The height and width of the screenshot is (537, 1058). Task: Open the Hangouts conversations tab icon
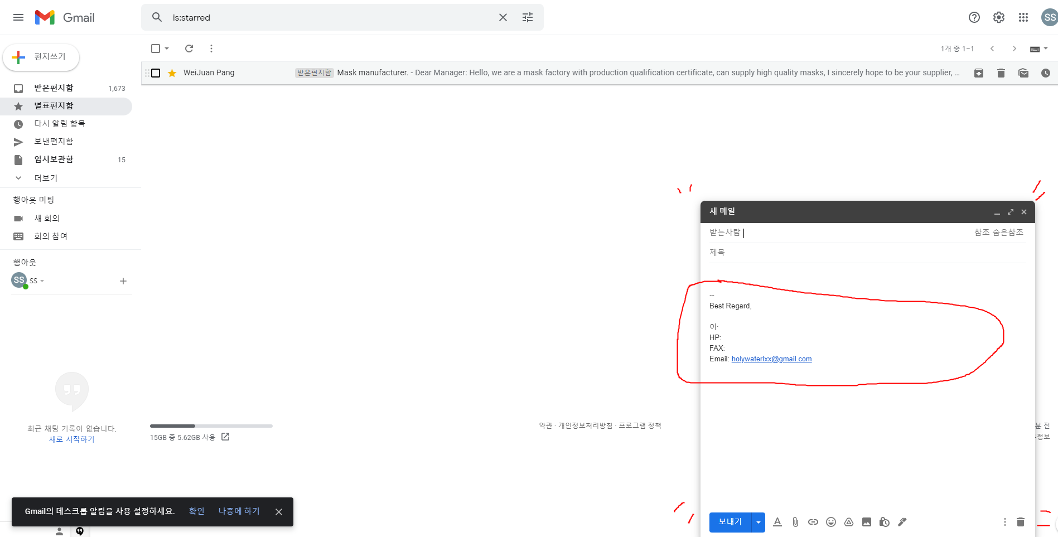[x=80, y=531]
